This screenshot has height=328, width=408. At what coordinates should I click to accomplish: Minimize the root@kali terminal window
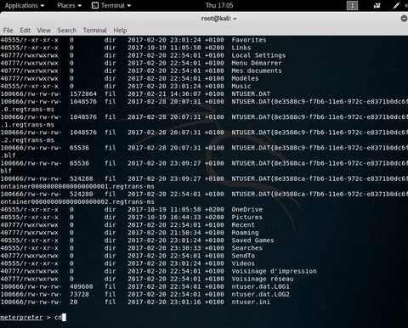(404, 19)
